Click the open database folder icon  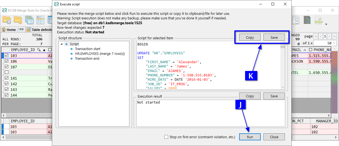(x=7, y=20)
